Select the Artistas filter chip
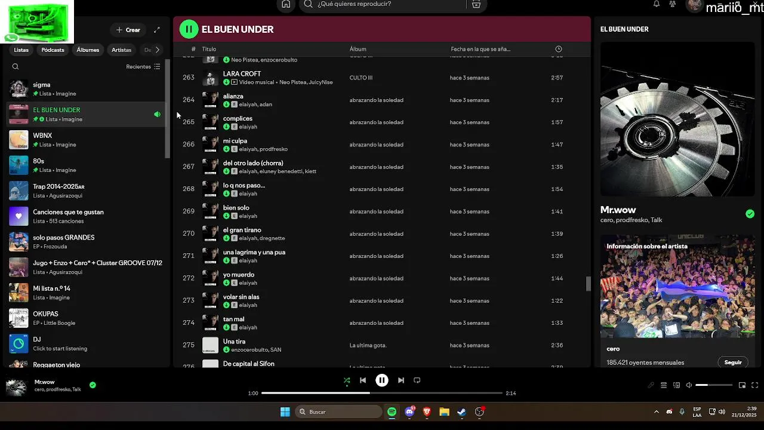764x430 pixels. pos(122,50)
